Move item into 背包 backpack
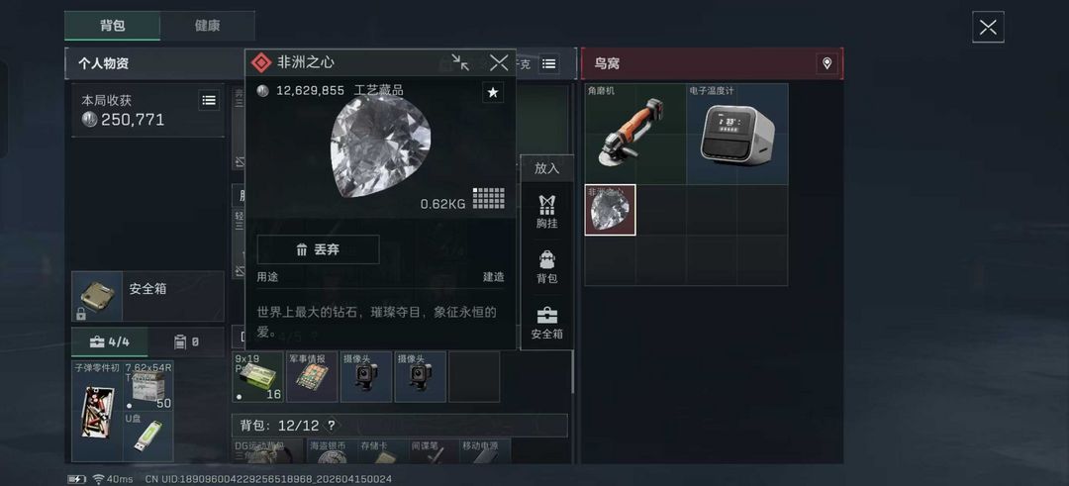 [546, 266]
